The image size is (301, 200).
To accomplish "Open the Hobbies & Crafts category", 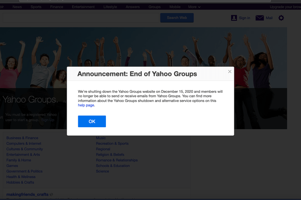I will click(x=20, y=182).
